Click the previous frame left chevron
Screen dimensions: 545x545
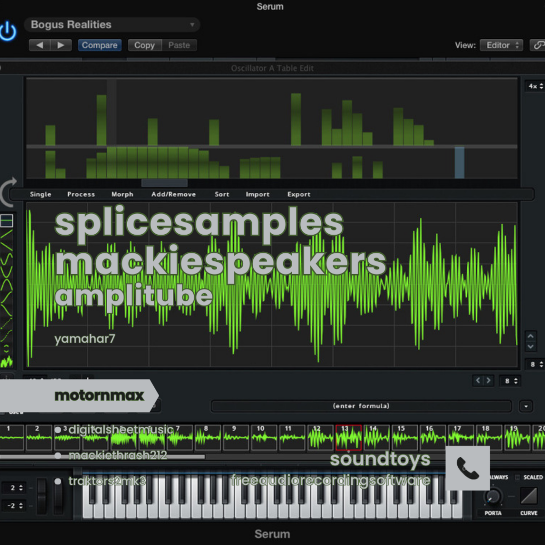tap(478, 381)
